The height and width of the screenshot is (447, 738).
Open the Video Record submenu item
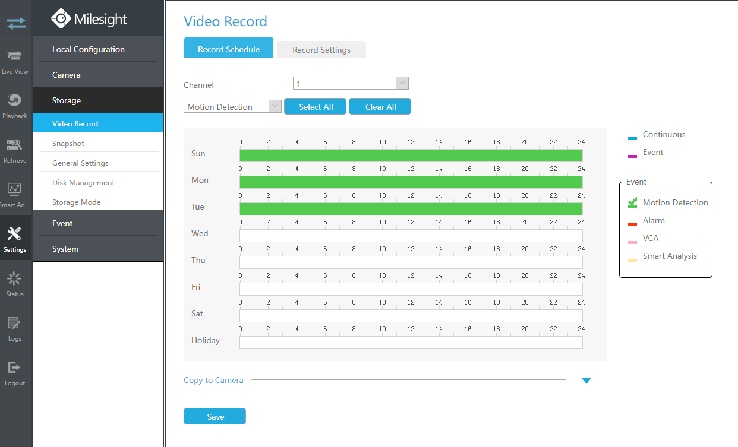click(x=98, y=123)
